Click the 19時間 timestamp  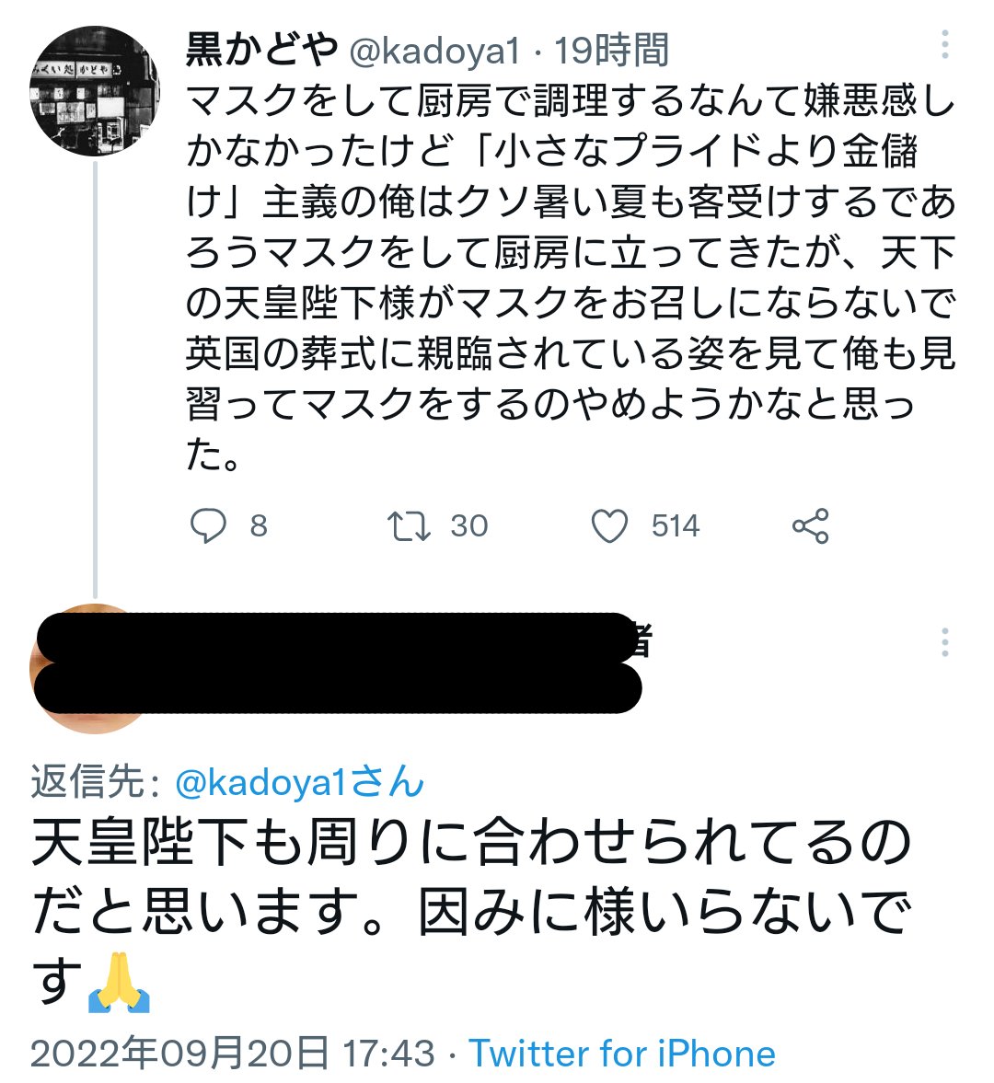[612, 51]
